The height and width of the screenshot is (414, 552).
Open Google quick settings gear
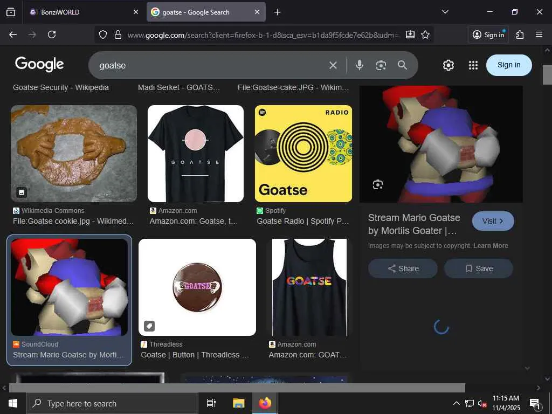click(448, 65)
